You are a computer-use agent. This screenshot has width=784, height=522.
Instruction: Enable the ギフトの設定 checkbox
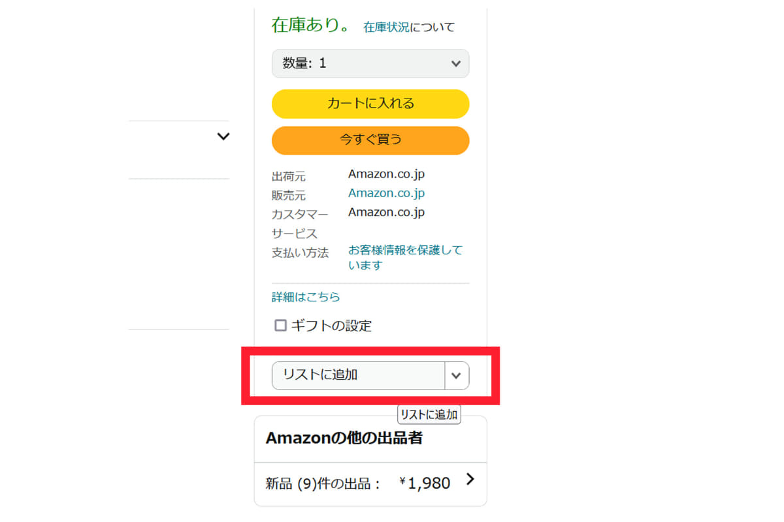(x=281, y=325)
